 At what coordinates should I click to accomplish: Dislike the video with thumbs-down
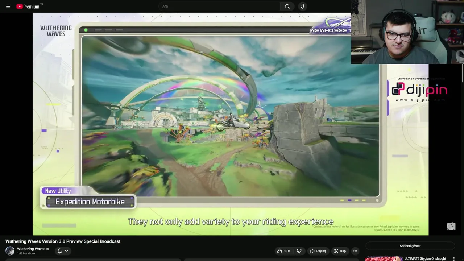[x=299, y=251]
